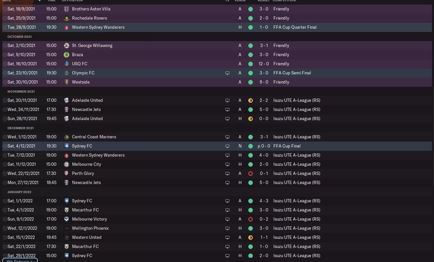Click the yellow draw indicator for Western United
Screen dimensions: 434x262
click(250, 238)
